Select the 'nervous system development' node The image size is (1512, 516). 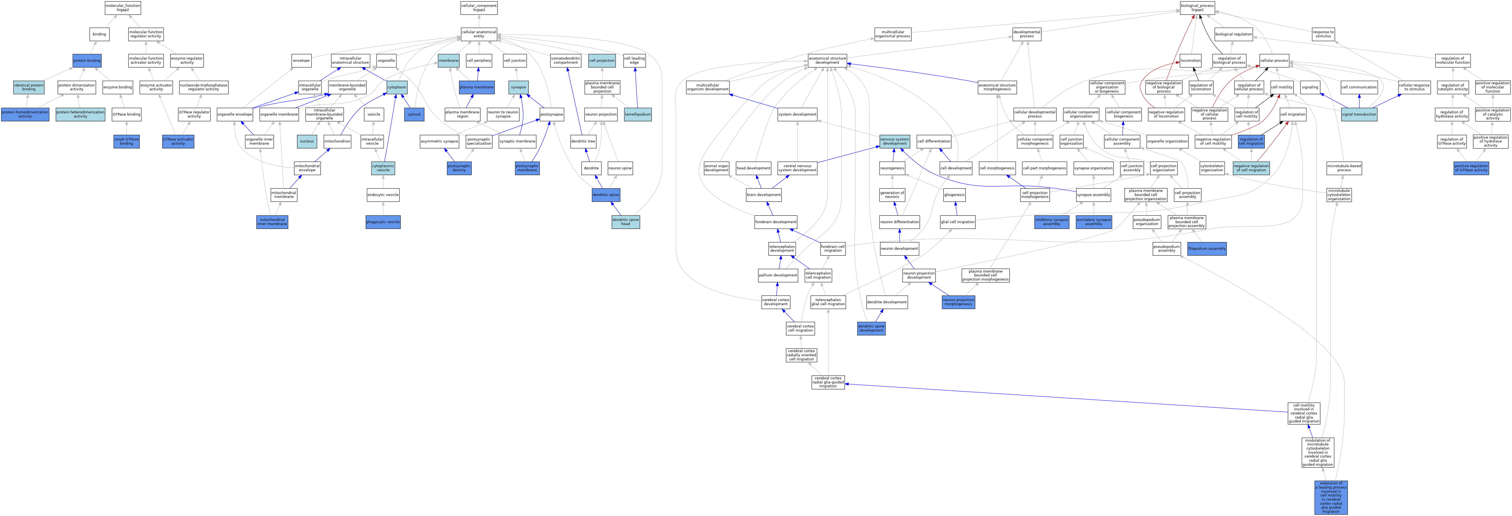point(895,141)
